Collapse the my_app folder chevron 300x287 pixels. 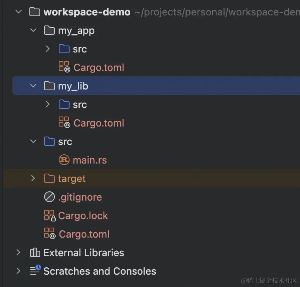coord(33,30)
